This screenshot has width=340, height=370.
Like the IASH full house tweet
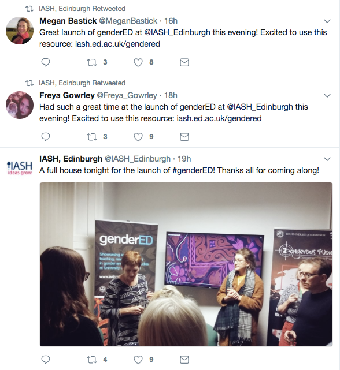pos(138,360)
